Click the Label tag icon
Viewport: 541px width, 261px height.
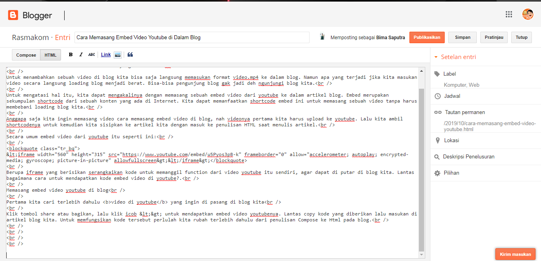(x=437, y=74)
